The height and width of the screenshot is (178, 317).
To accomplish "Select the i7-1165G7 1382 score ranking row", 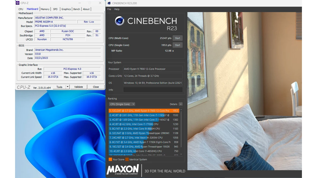I will [x=144, y=120].
